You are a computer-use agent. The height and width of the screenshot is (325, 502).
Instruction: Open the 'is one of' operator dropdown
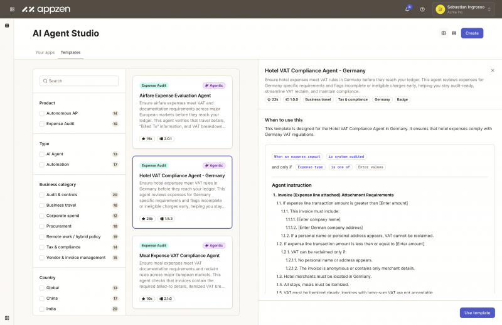(339, 167)
